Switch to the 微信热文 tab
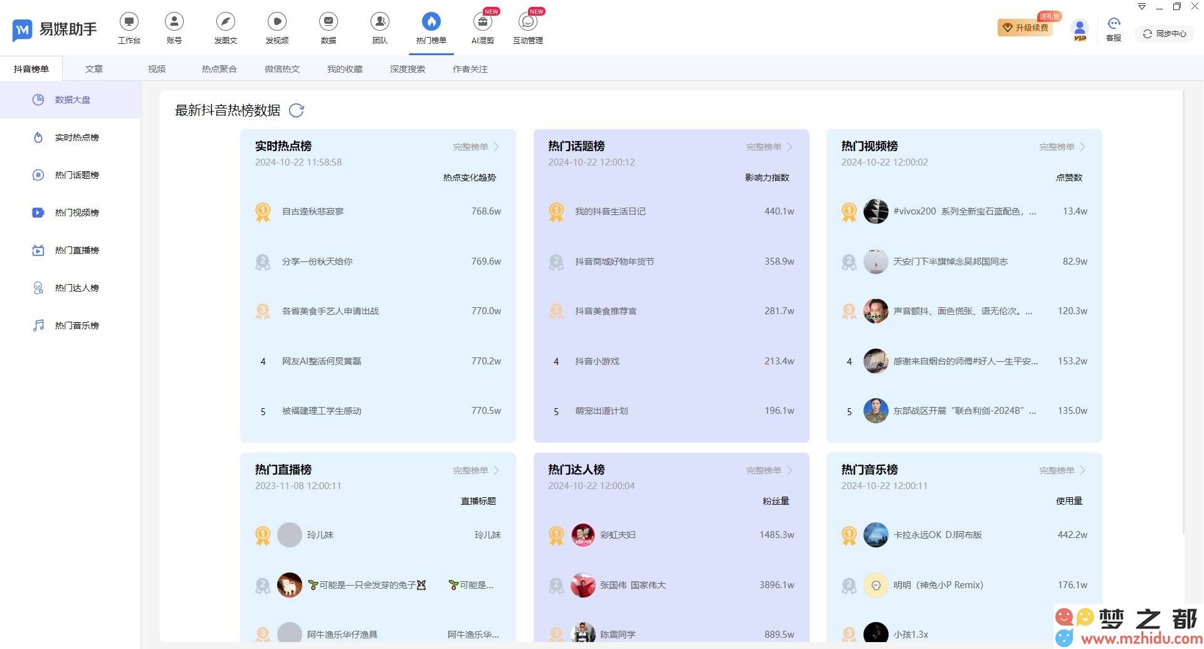Image resolution: width=1204 pixels, height=649 pixels. click(x=282, y=69)
